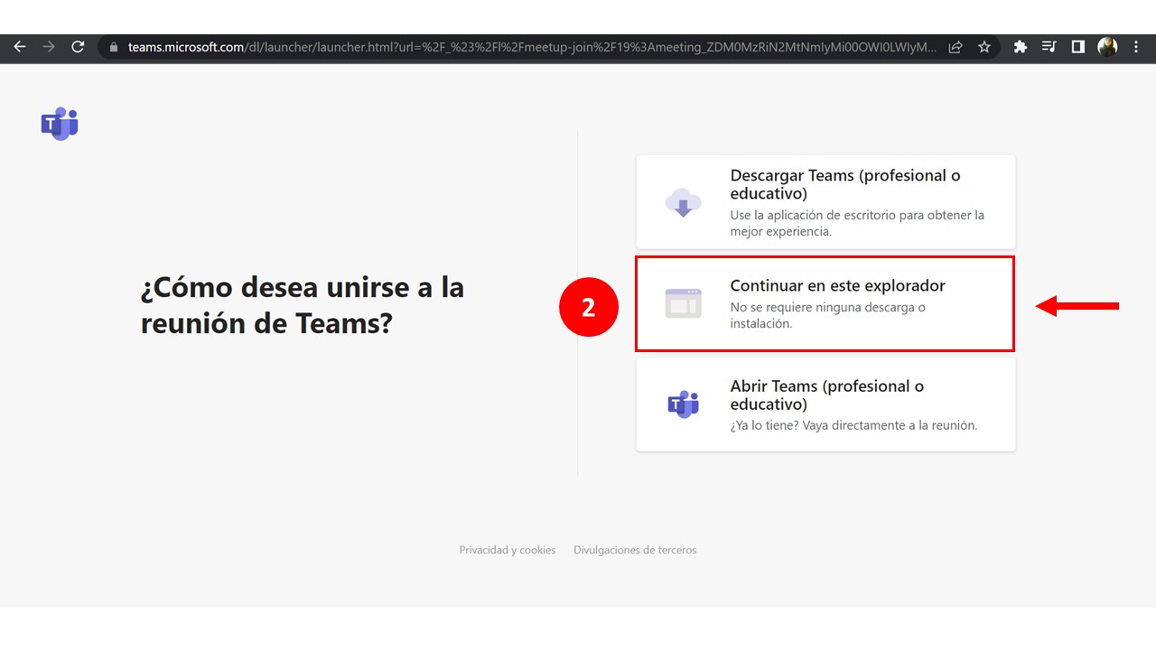Screen dimensions: 1156x650
Task: Select Continuar en este explorador option
Action: (x=824, y=304)
